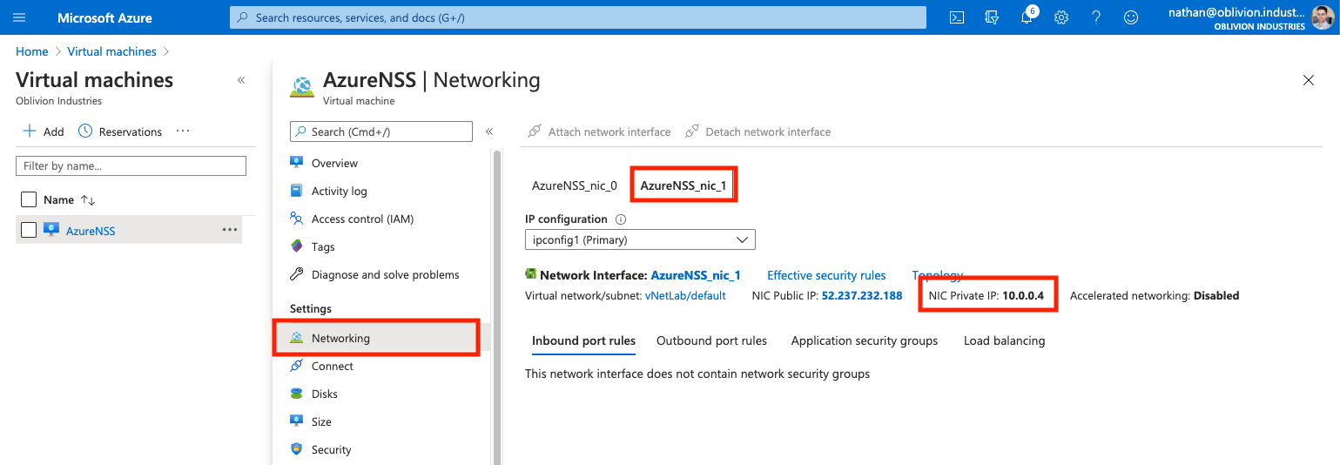Open portal settings gear icon
This screenshot has height=465, width=1340.
[1061, 17]
